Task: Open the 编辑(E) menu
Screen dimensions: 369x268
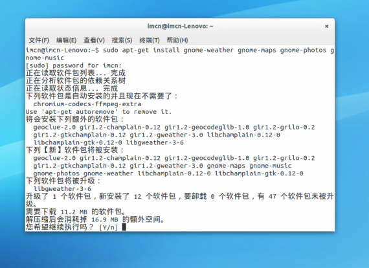Action: pos(67,40)
